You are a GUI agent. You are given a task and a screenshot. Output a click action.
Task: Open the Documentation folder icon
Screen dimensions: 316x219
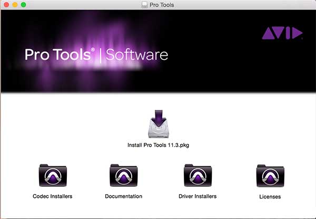click(x=124, y=175)
